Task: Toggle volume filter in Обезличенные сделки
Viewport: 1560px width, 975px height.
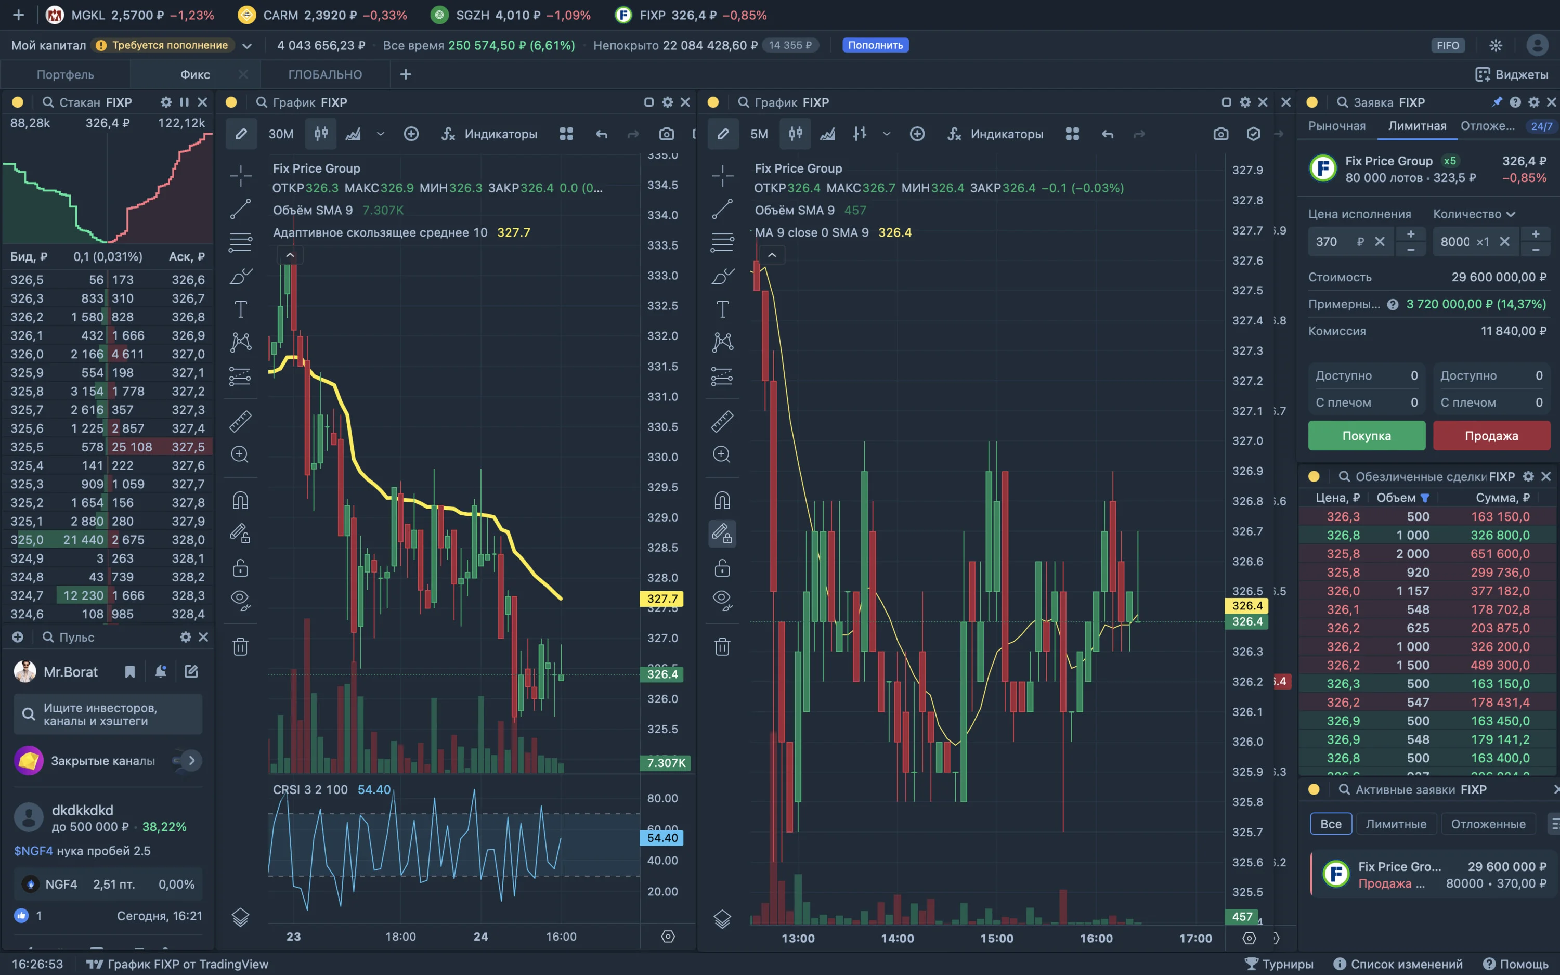Action: 1425,498
